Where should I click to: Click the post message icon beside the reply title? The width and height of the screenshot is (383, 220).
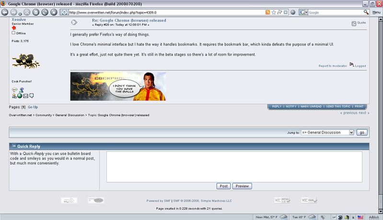pyautogui.click(x=74, y=22)
